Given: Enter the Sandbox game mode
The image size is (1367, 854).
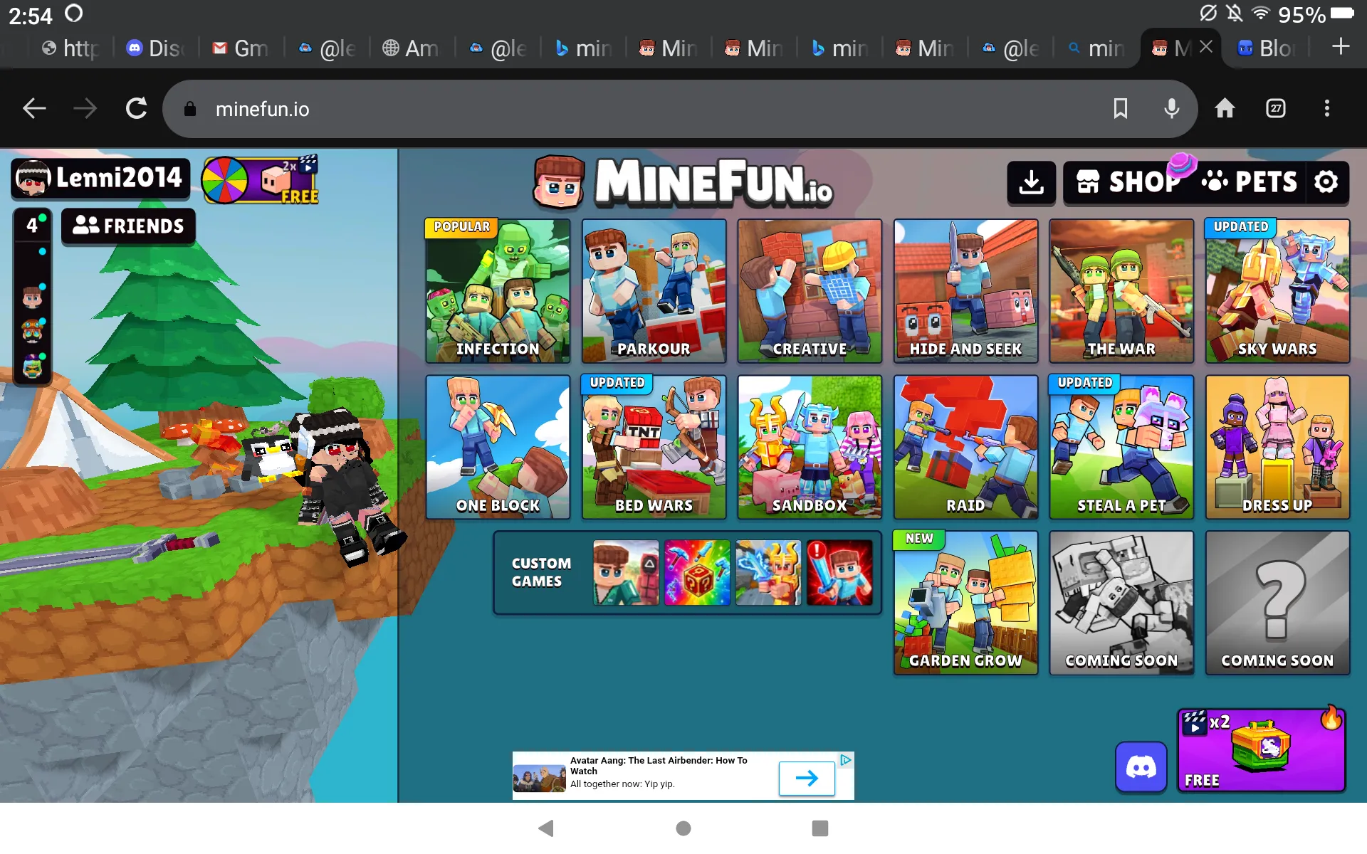Looking at the screenshot, I should click(810, 447).
